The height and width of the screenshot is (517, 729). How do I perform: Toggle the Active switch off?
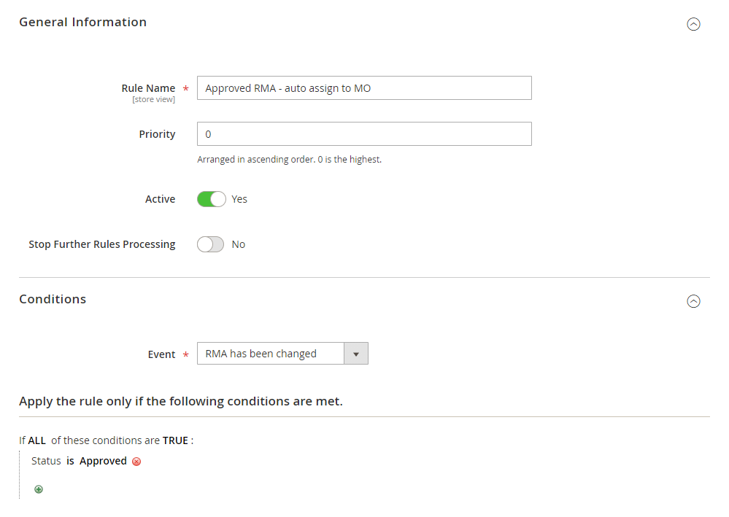[212, 199]
